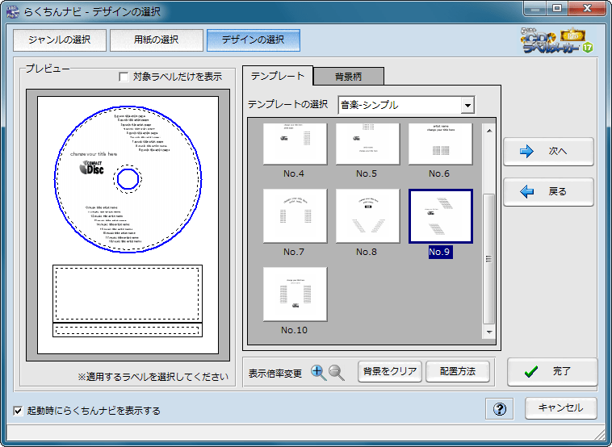612x447 pixels.
Task: Close the らくちんナビ window
Action: pos(587,9)
